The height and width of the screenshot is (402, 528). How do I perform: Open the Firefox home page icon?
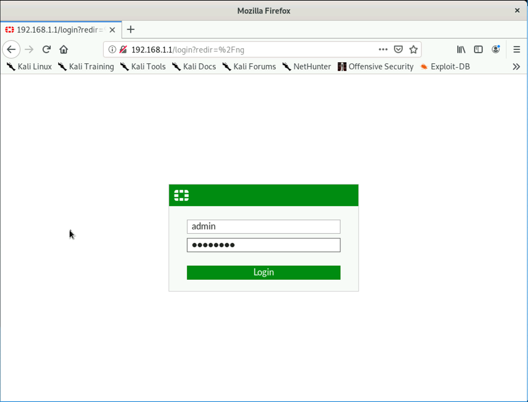click(64, 49)
